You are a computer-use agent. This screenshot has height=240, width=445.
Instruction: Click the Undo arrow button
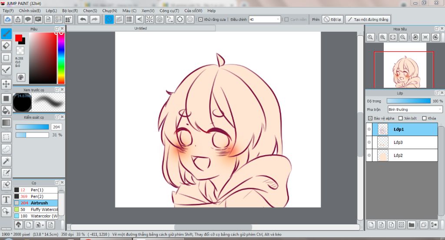83,19
